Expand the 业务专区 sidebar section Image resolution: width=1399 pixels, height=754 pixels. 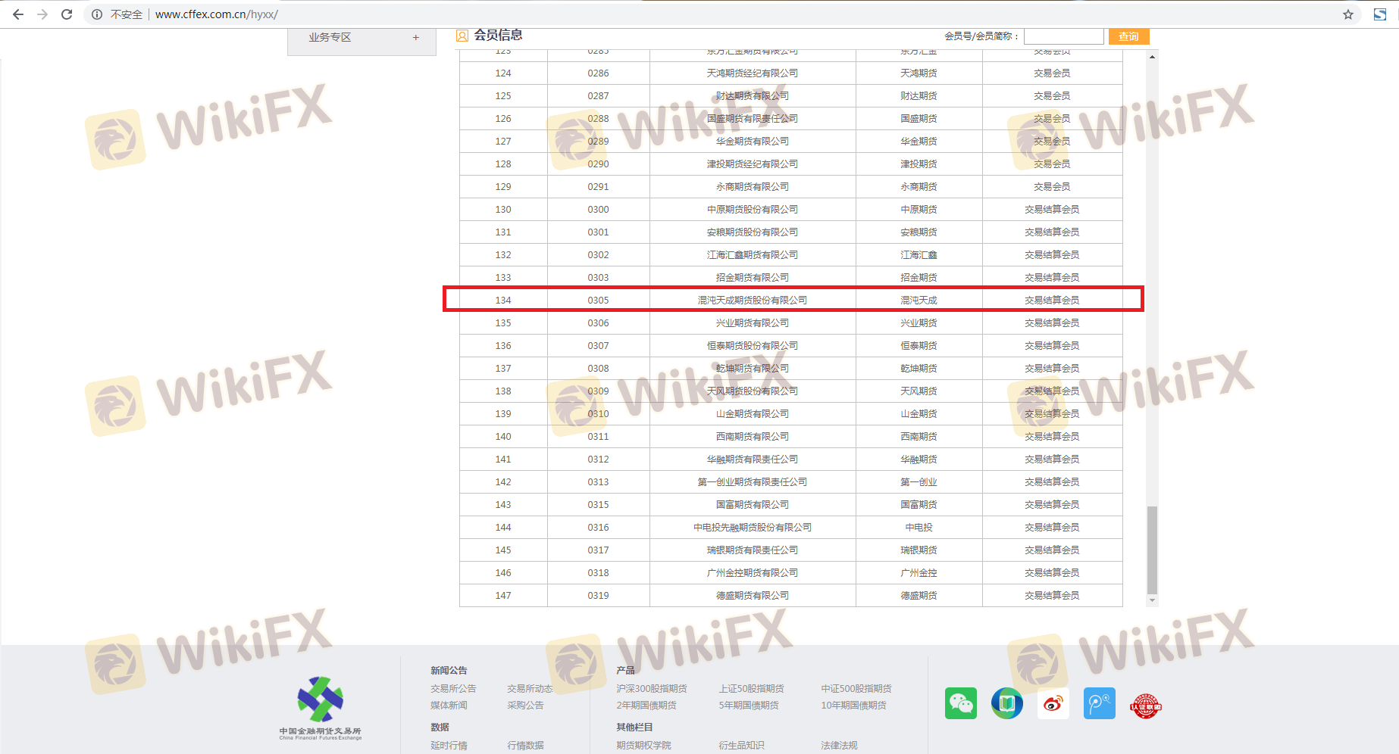click(415, 37)
